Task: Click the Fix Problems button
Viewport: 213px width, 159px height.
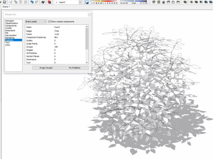Action: pos(75,68)
